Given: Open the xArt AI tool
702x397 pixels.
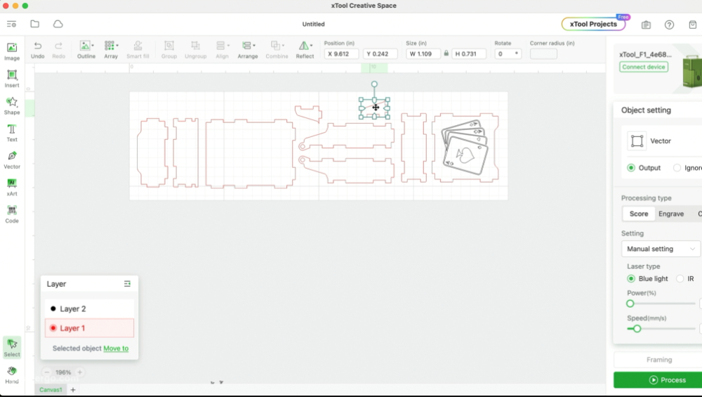Looking at the screenshot, I should 12,186.
